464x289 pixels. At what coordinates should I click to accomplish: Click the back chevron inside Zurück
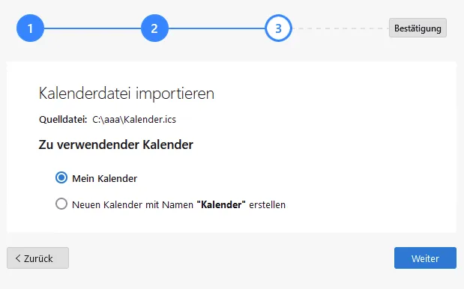tap(18, 258)
